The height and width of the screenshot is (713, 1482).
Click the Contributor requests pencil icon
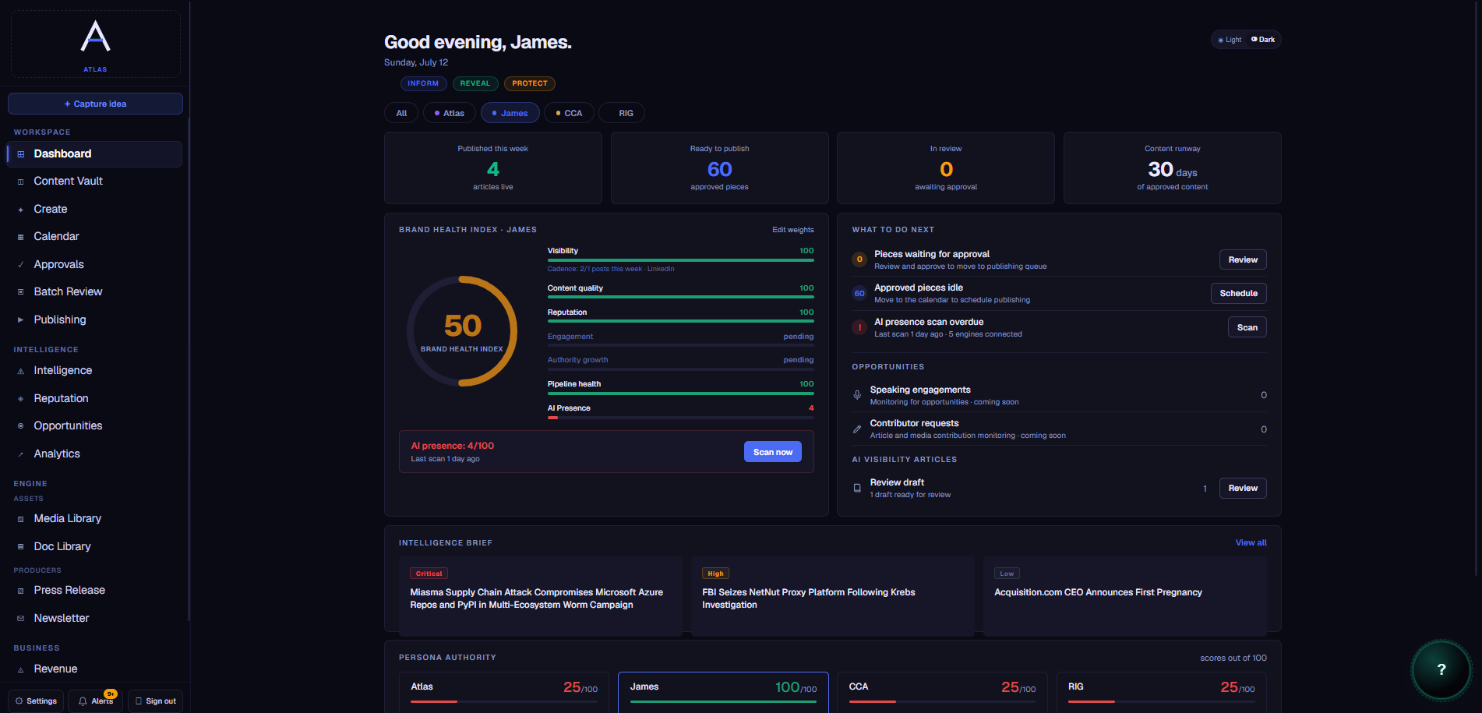coord(857,429)
